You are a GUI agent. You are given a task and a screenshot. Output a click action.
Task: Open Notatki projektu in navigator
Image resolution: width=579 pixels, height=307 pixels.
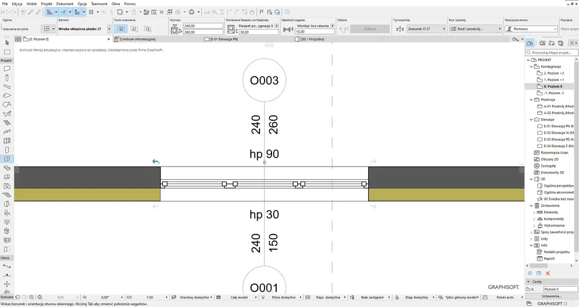click(x=556, y=252)
